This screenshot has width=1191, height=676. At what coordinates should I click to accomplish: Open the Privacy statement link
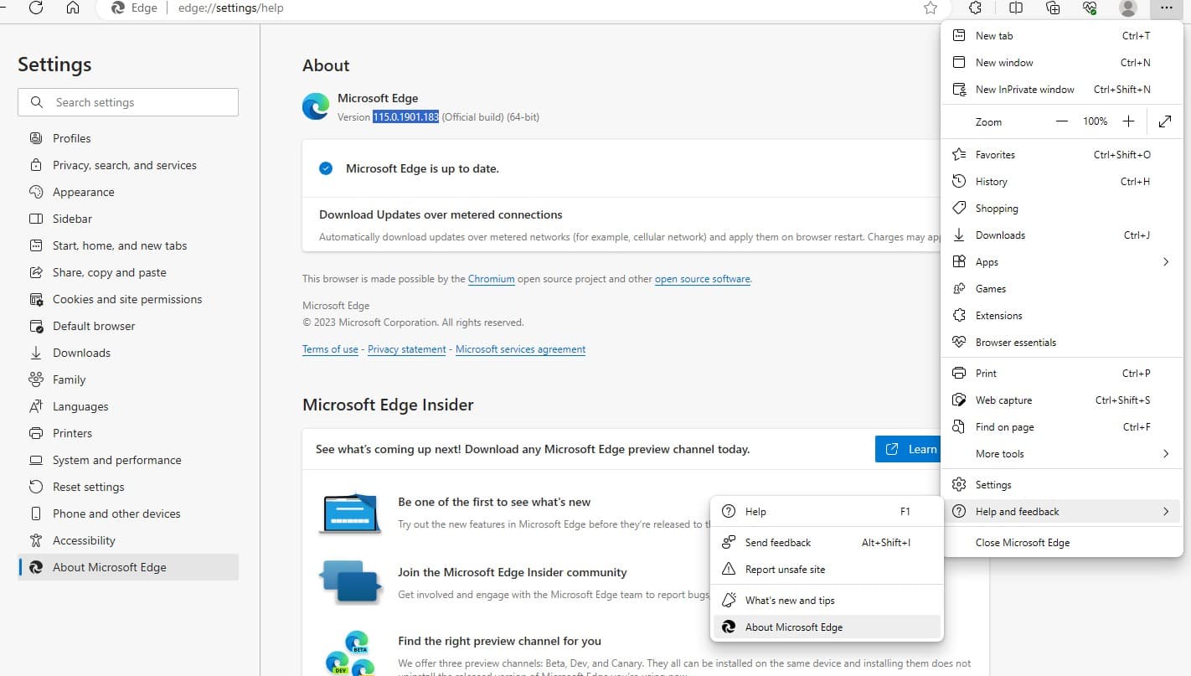(x=406, y=348)
